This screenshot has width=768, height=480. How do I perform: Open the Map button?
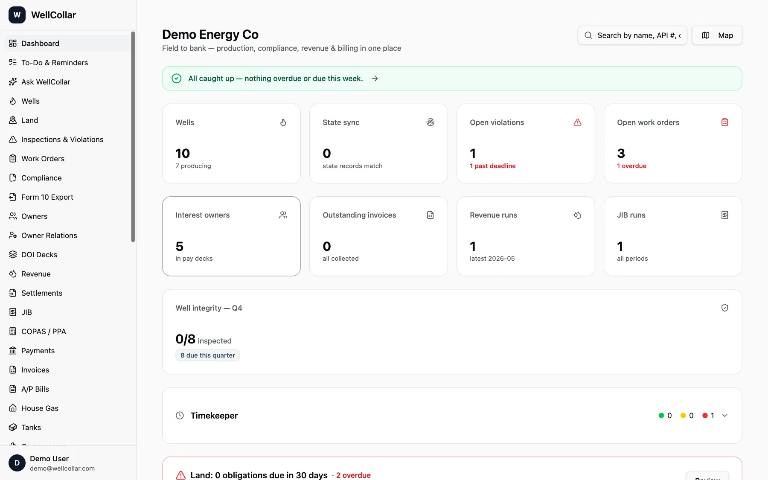717,35
